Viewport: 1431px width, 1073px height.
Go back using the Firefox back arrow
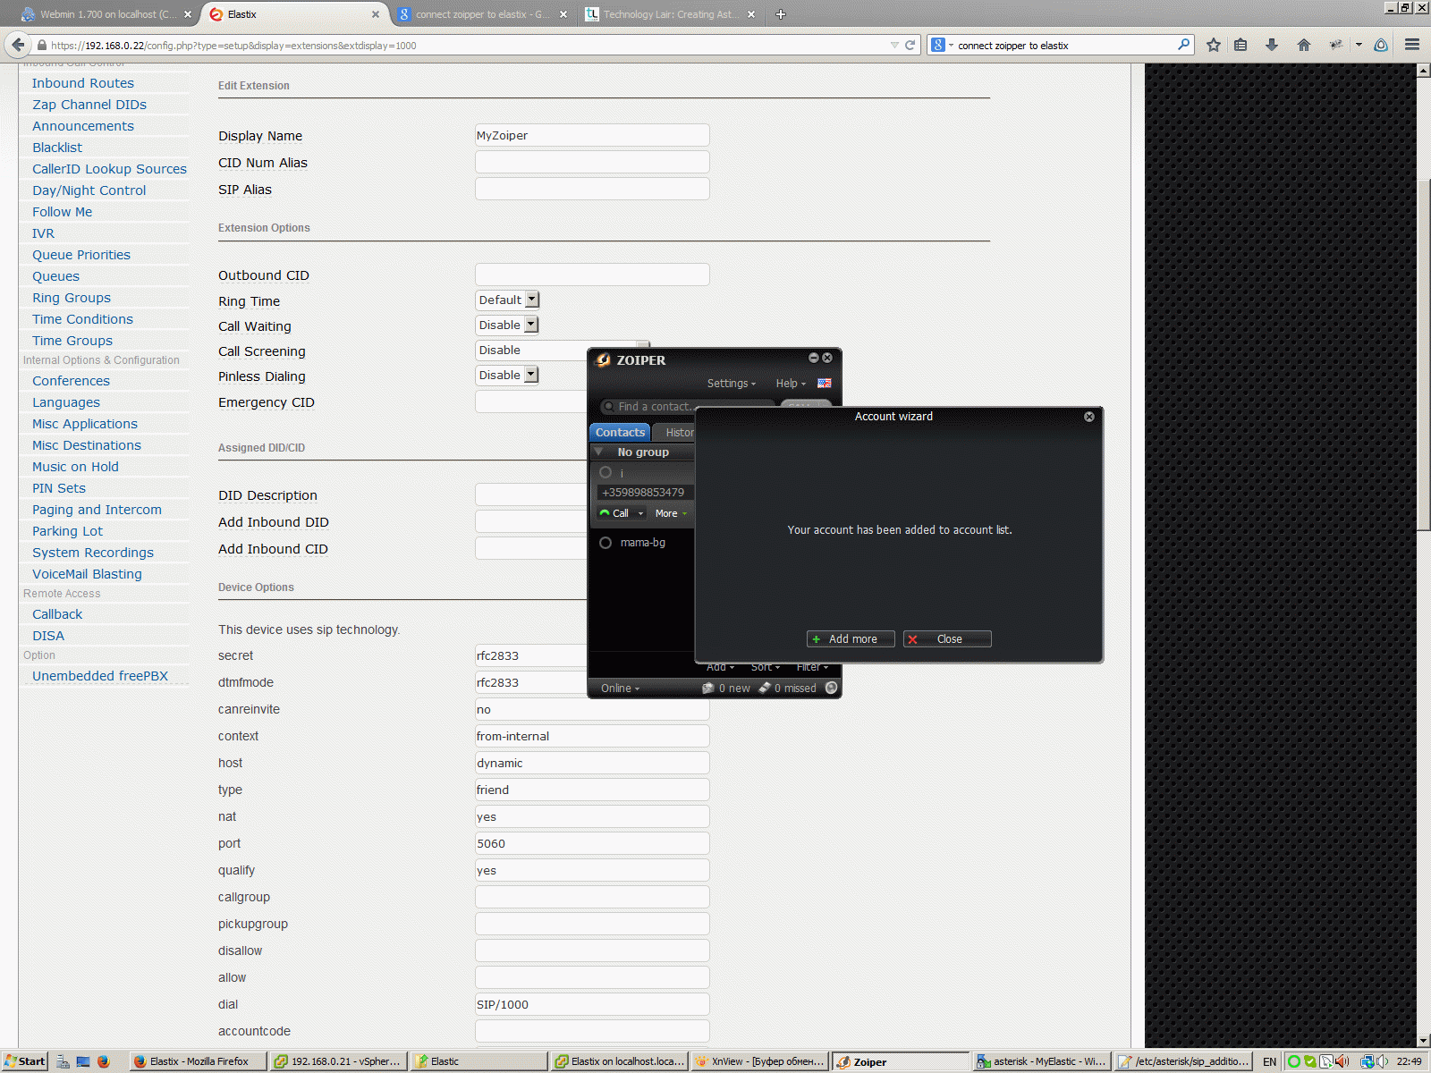tap(18, 45)
